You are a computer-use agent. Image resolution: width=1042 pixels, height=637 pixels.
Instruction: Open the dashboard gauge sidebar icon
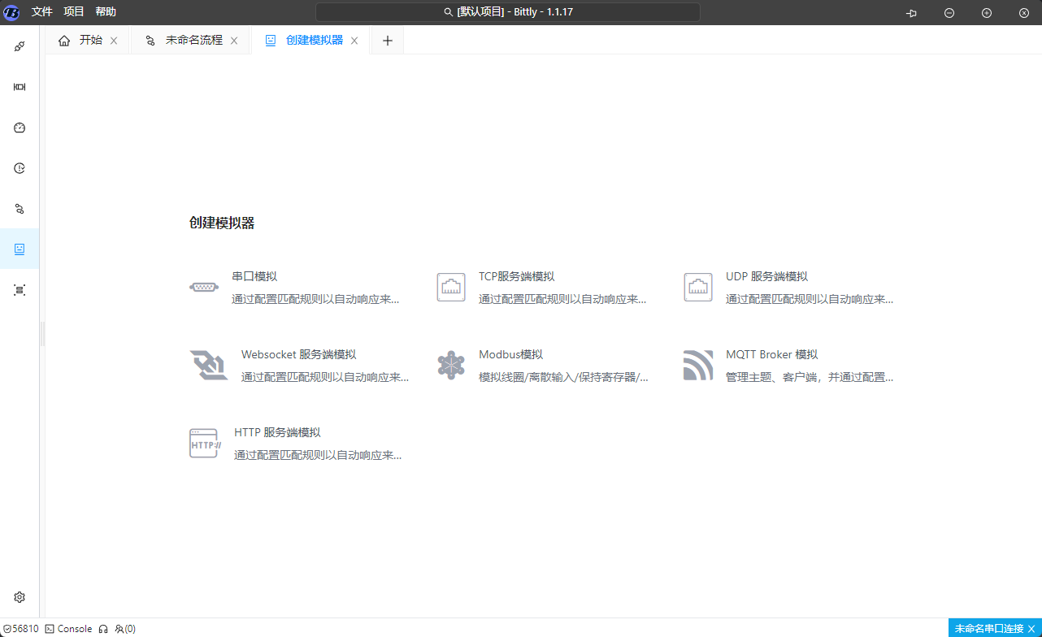click(x=20, y=128)
